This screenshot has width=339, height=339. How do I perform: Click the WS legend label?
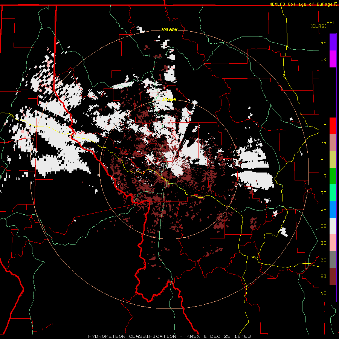coord(323,210)
